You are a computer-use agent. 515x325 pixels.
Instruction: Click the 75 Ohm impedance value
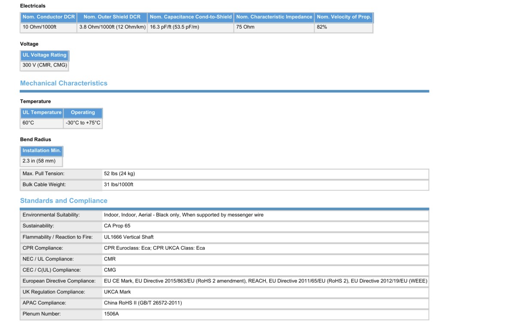click(x=245, y=27)
